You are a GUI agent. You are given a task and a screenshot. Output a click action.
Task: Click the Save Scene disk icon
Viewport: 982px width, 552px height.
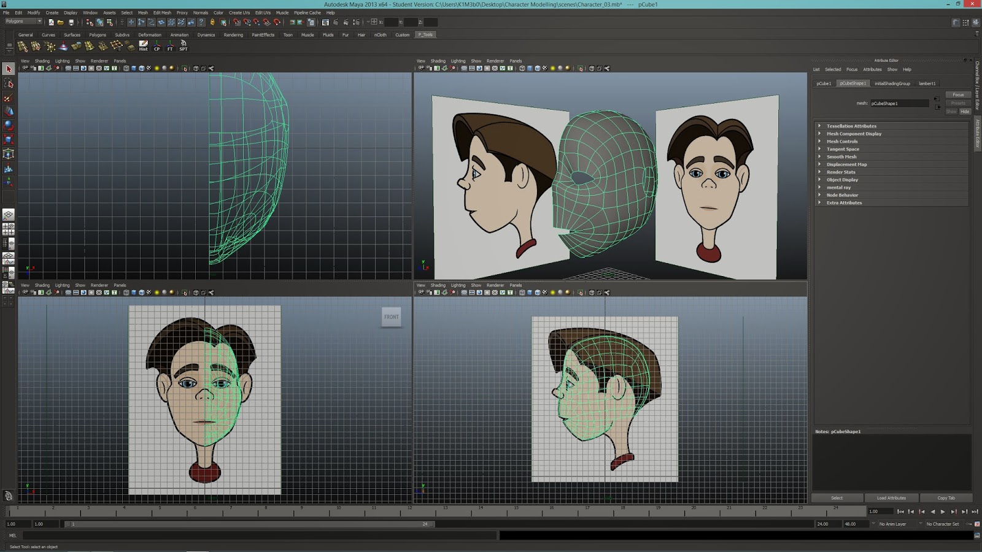pyautogui.click(x=71, y=22)
